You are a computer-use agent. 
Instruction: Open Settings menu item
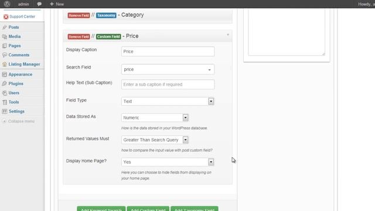tap(16, 111)
